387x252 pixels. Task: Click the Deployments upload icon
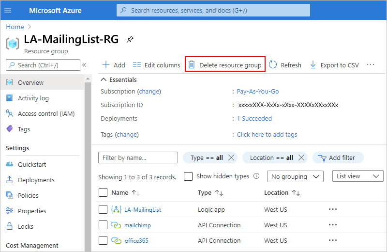[x=9, y=180]
